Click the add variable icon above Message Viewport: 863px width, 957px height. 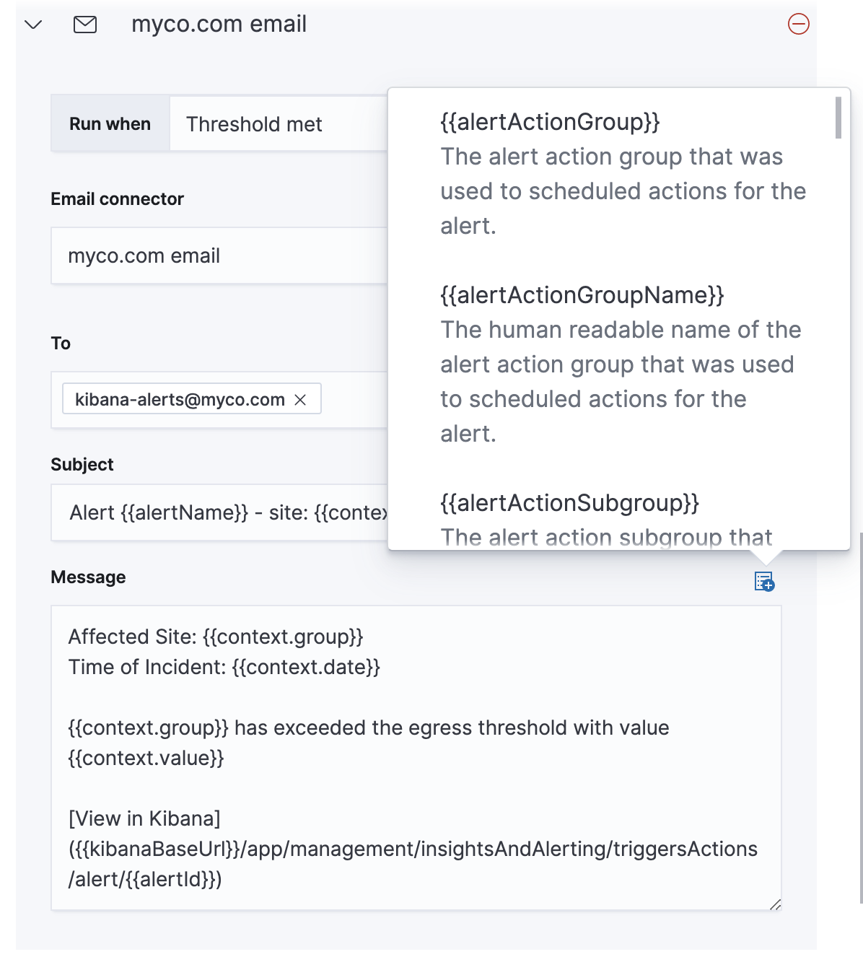point(764,581)
